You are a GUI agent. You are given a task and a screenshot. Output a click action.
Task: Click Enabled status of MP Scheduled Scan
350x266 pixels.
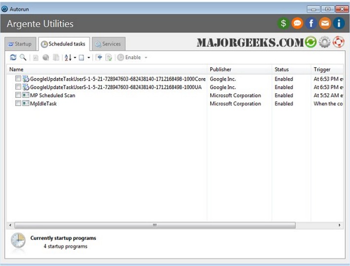click(284, 95)
